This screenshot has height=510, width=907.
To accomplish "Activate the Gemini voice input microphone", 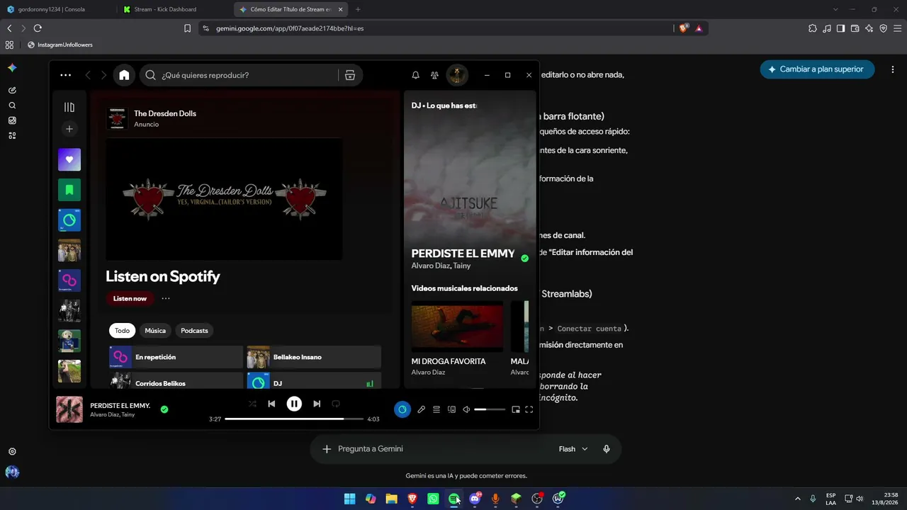I will click(607, 449).
